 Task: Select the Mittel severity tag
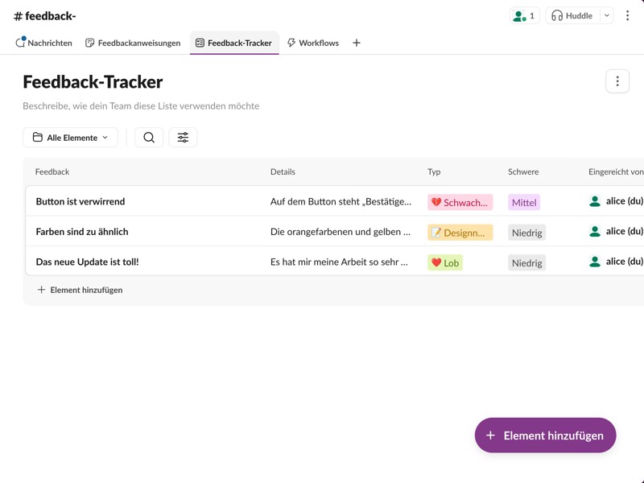click(524, 202)
